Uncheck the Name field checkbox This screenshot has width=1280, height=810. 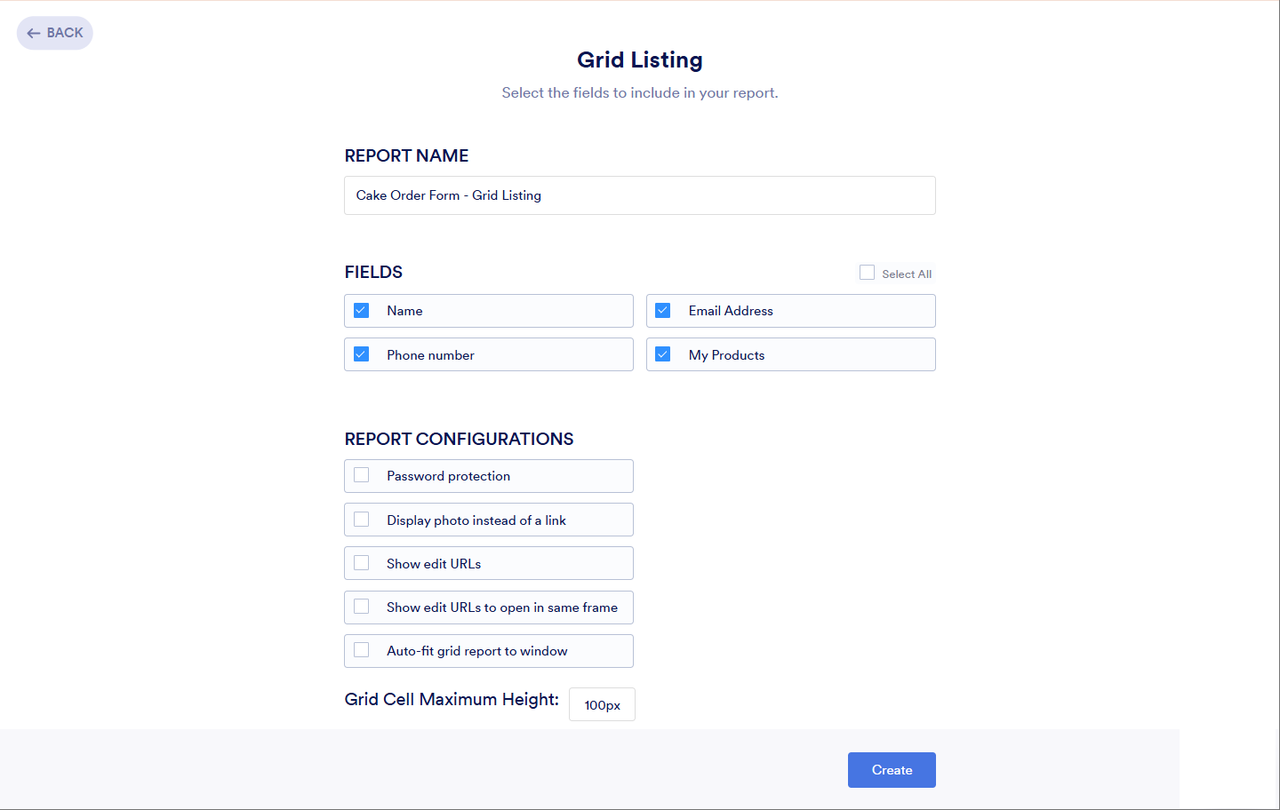coord(361,310)
